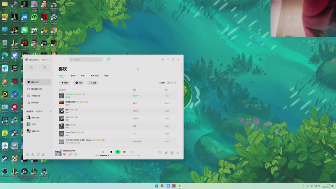Image resolution: width=336 pixels, height=189 pixels.
Task: Skip to the next track
Action: [124, 152]
